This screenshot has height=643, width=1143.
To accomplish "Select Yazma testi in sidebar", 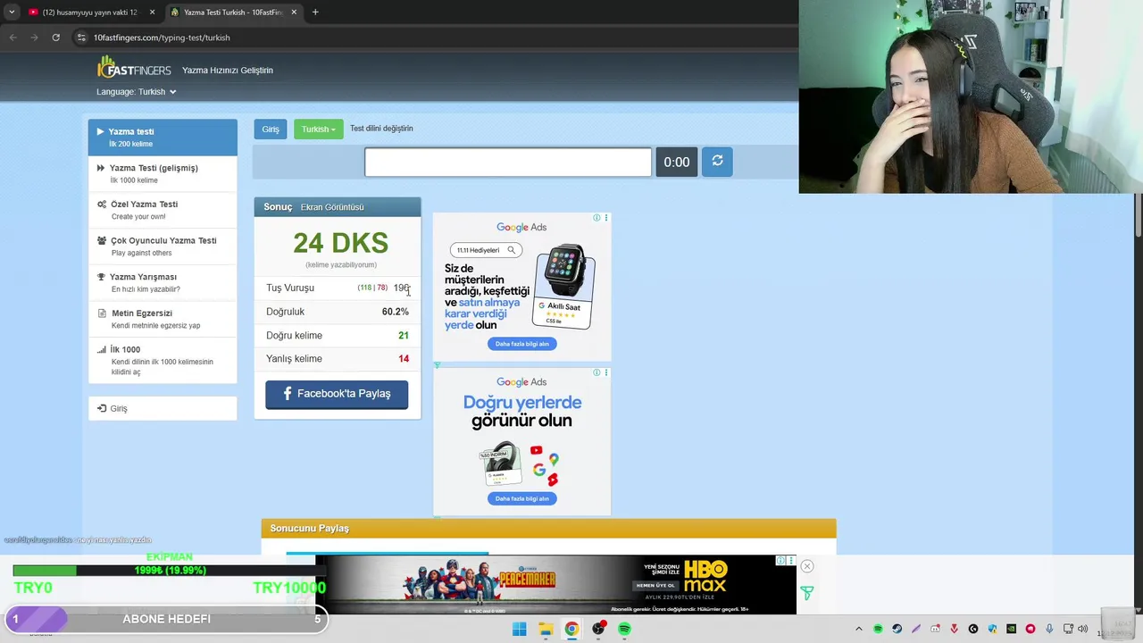I will pos(163,137).
